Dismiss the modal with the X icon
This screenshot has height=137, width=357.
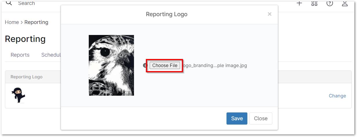point(269,14)
